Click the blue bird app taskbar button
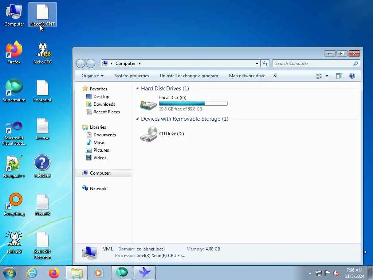 pyautogui.click(x=144, y=273)
